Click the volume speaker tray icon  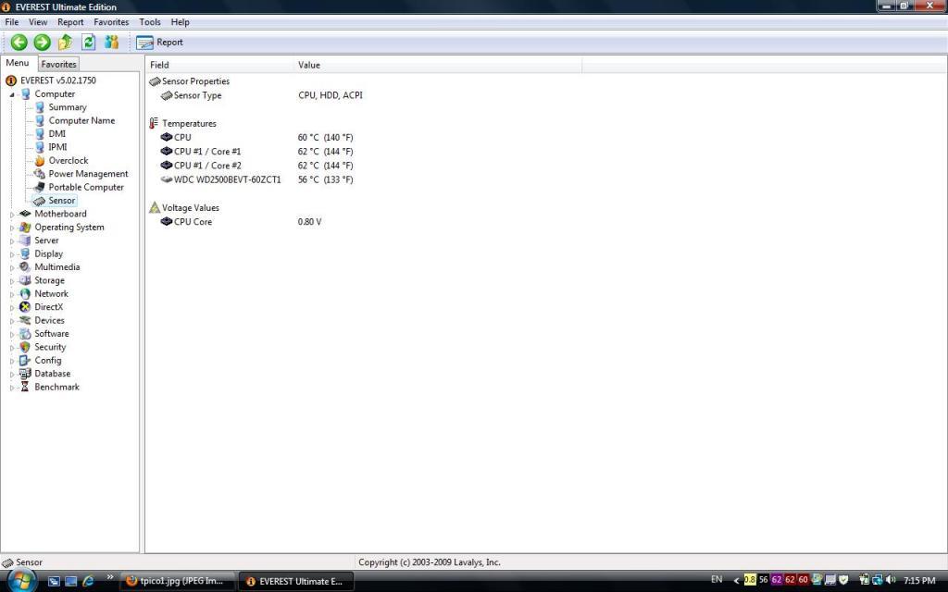click(890, 580)
